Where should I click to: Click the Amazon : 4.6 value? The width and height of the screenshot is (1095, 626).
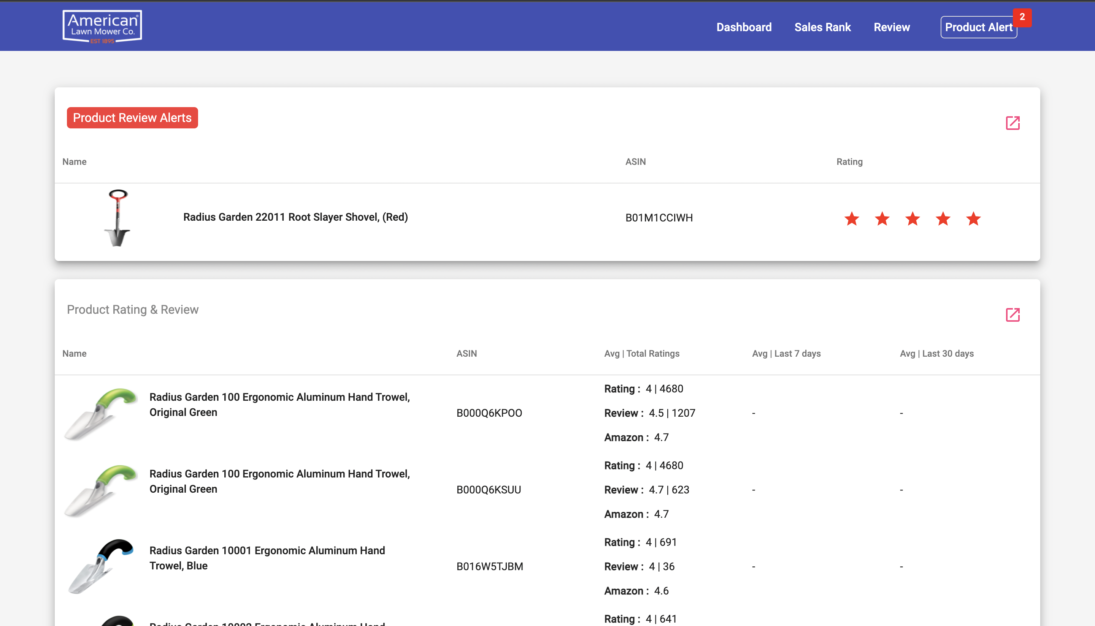tap(636, 591)
